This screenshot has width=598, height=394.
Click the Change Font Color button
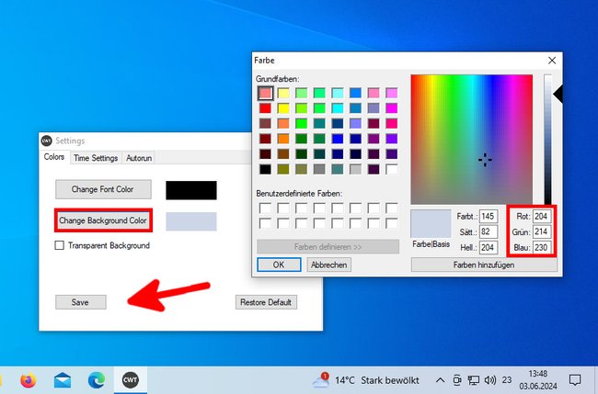click(x=103, y=189)
